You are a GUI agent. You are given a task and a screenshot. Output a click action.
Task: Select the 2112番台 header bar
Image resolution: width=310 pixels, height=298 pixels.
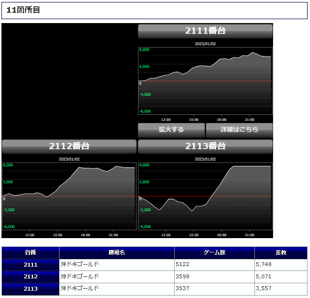pyautogui.click(x=69, y=146)
